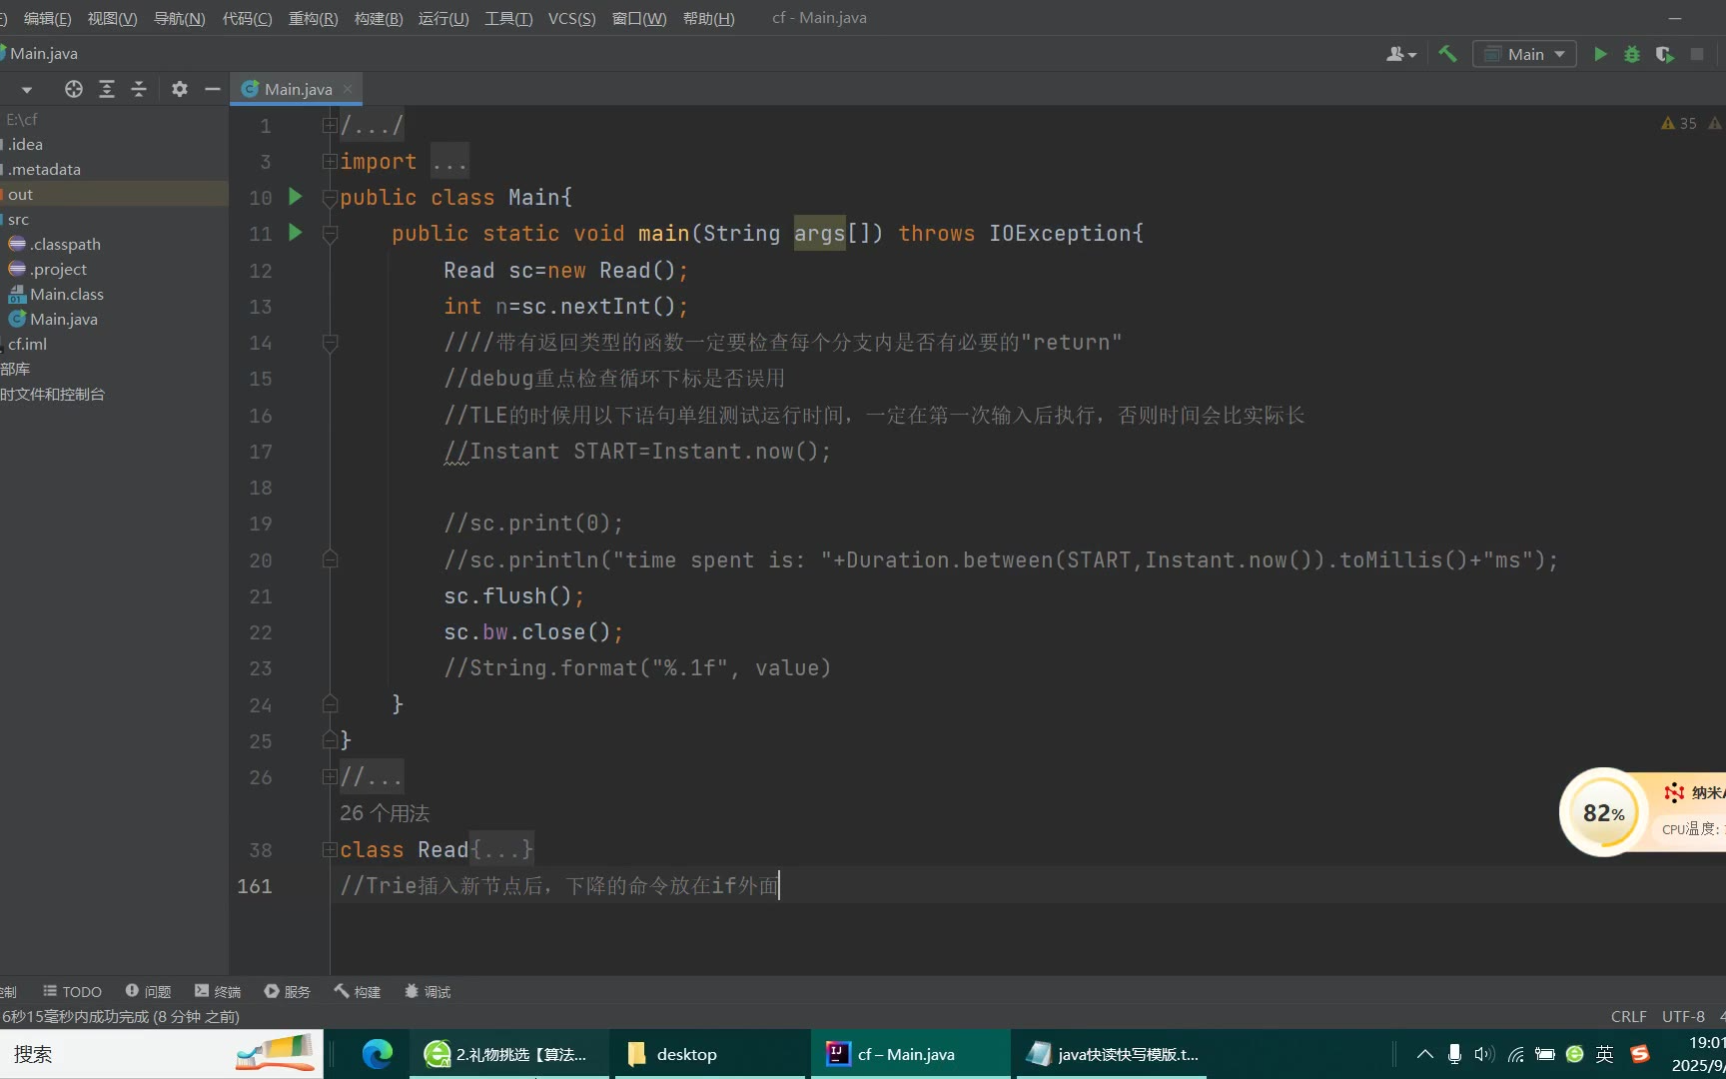The width and height of the screenshot is (1726, 1079).
Task: Open the VCS(S) menu
Action: tap(571, 18)
